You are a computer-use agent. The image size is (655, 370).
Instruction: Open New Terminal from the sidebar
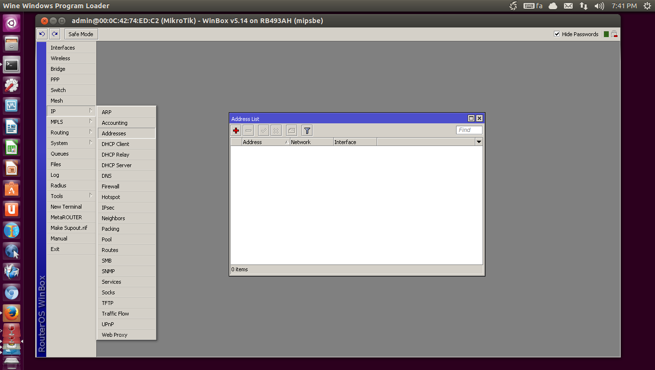(71, 207)
